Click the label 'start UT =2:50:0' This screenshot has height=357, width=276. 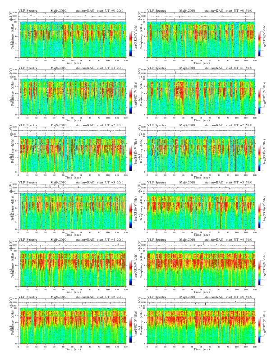tap(239, 125)
